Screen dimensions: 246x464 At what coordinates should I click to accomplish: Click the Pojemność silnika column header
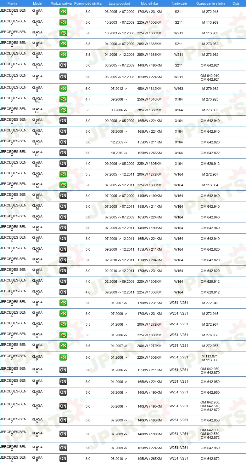point(88,3)
